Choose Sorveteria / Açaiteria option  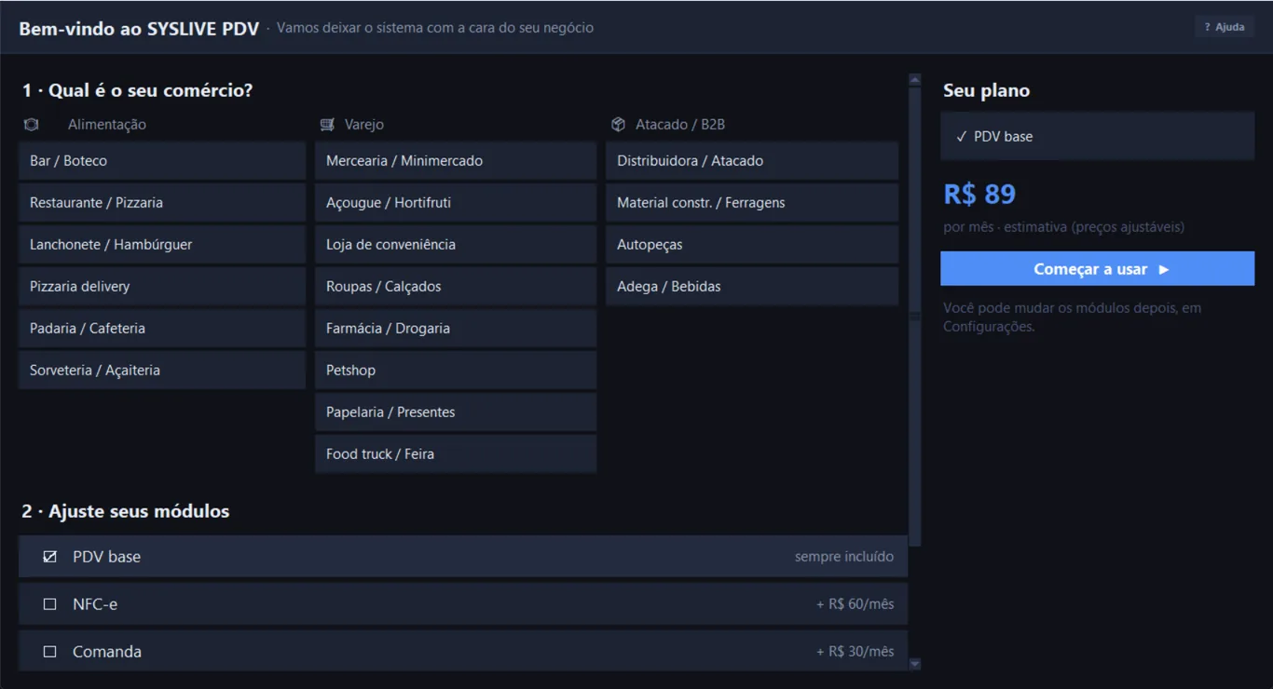pyautogui.click(x=162, y=371)
